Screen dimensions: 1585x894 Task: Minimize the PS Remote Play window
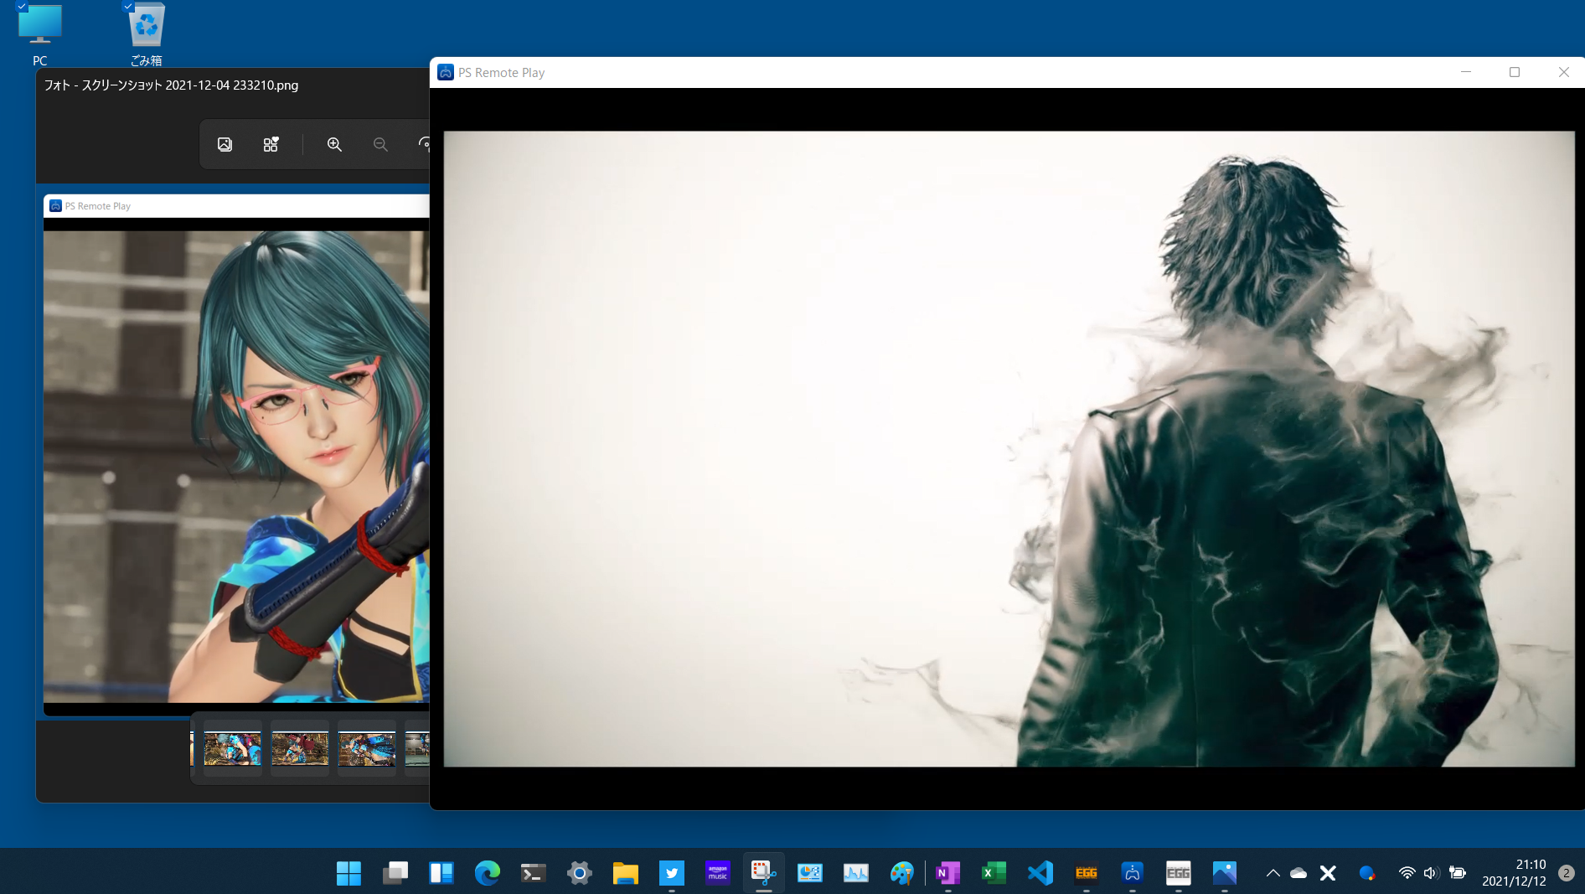tap(1466, 72)
